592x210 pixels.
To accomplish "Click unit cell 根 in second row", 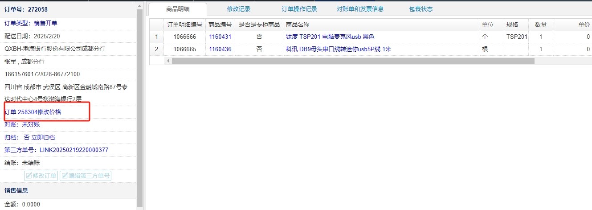I will pos(492,49).
